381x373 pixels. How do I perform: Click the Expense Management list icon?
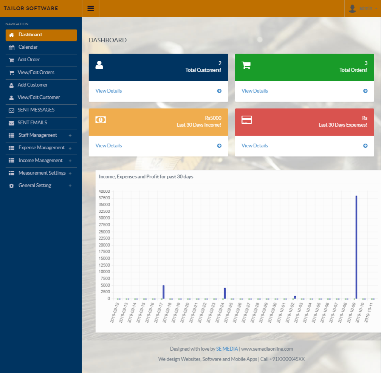pos(11,148)
